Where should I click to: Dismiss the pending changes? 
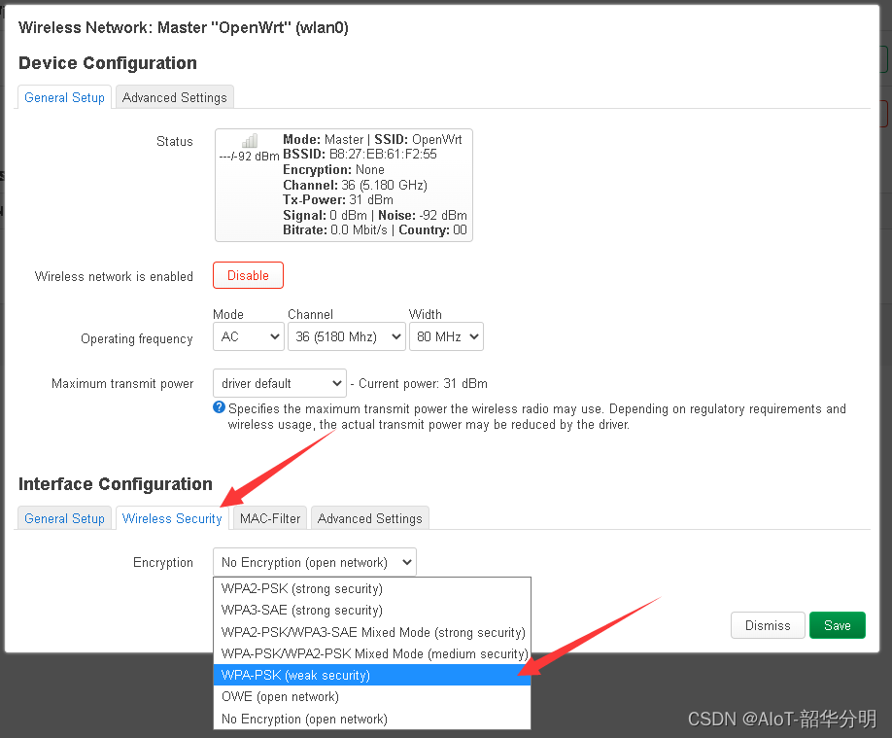[x=768, y=625]
